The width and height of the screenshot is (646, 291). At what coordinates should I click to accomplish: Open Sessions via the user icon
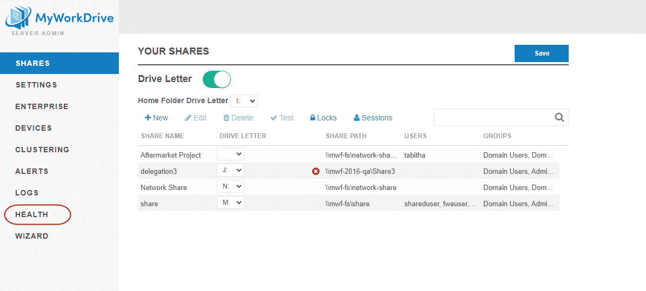click(357, 118)
